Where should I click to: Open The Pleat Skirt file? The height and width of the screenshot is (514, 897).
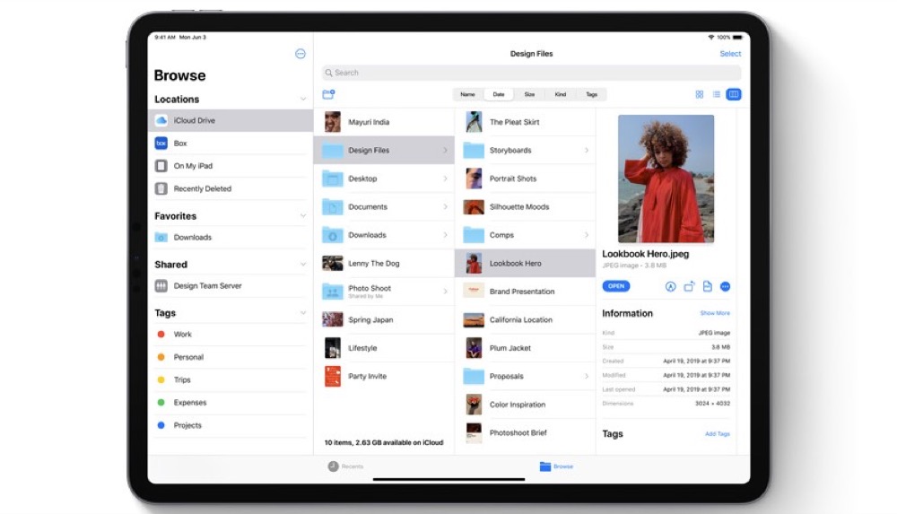(x=525, y=122)
